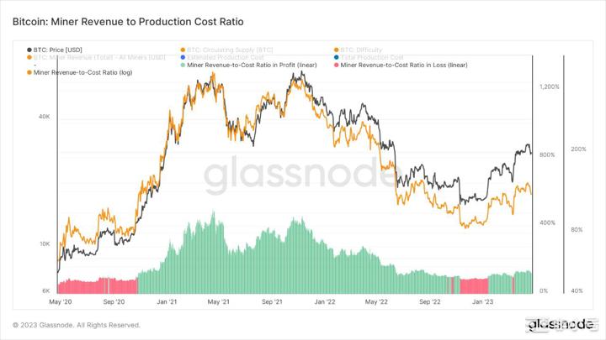The image size is (606, 340).
Task: Click the Glassnode copyright notice
Action: (77, 325)
